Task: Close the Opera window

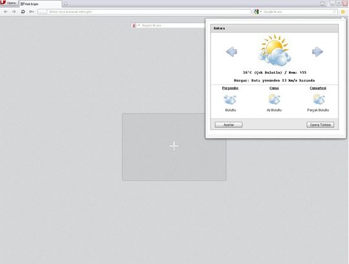Action: click(x=345, y=3)
